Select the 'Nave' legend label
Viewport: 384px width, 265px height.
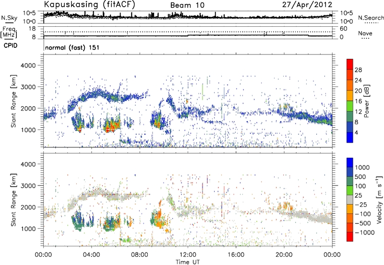[365, 33]
